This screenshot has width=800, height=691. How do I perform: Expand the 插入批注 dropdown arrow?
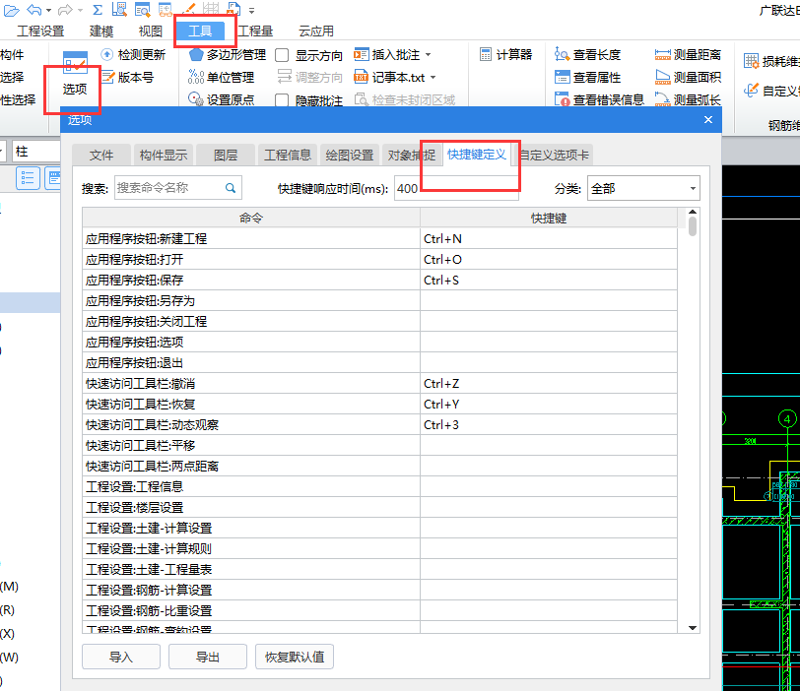(x=428, y=54)
